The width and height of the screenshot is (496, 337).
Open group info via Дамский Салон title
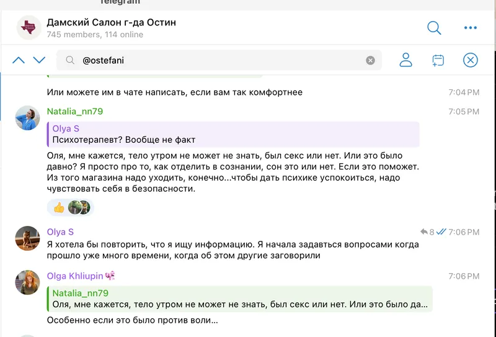tap(112, 22)
